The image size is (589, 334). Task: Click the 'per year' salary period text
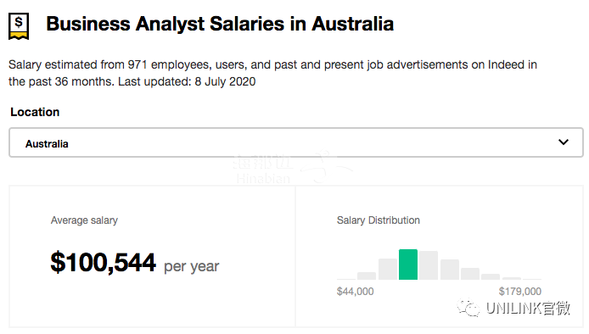pyautogui.click(x=192, y=266)
